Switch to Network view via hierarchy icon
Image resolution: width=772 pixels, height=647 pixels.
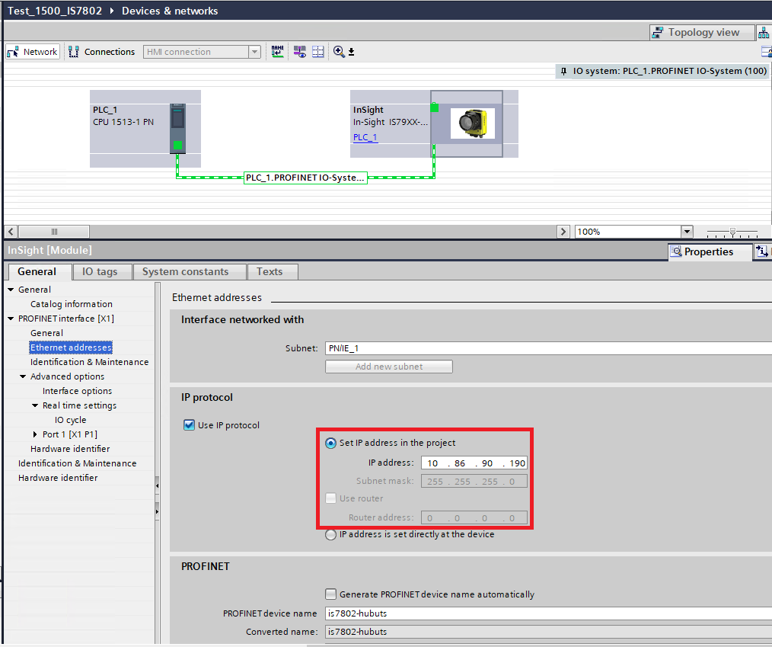(x=764, y=32)
